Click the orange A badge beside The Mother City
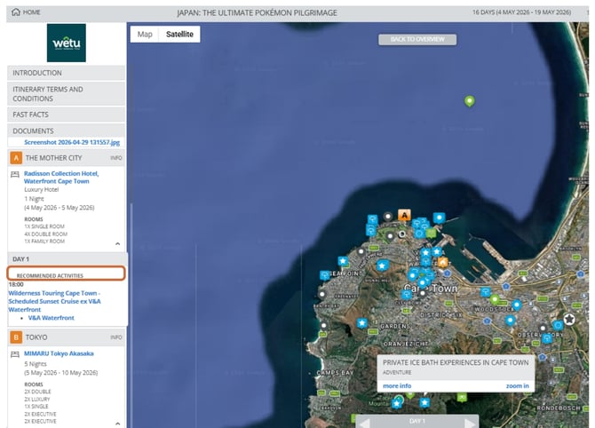Screen dimensions: 595x428 tap(16, 158)
